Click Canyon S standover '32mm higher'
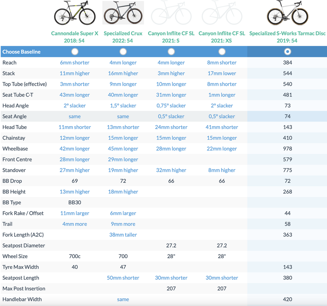The width and height of the screenshot is (327, 306). [171, 170]
